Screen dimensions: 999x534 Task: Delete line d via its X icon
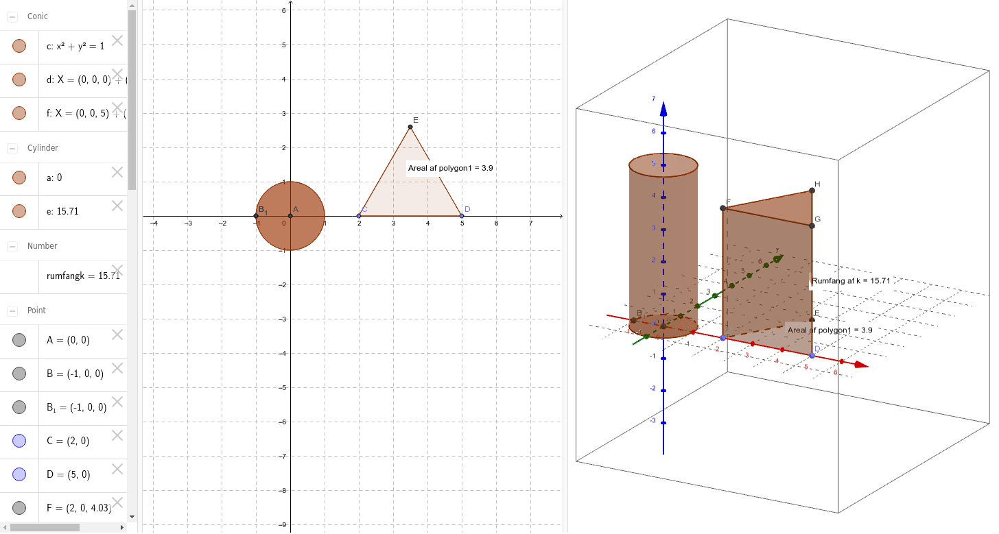tap(117, 74)
